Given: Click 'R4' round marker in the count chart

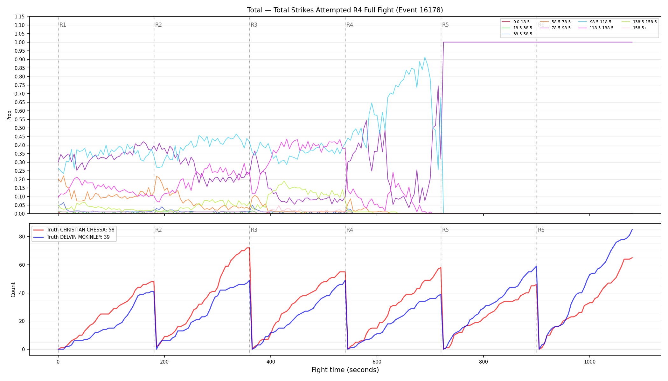Looking at the screenshot, I should pos(350,230).
